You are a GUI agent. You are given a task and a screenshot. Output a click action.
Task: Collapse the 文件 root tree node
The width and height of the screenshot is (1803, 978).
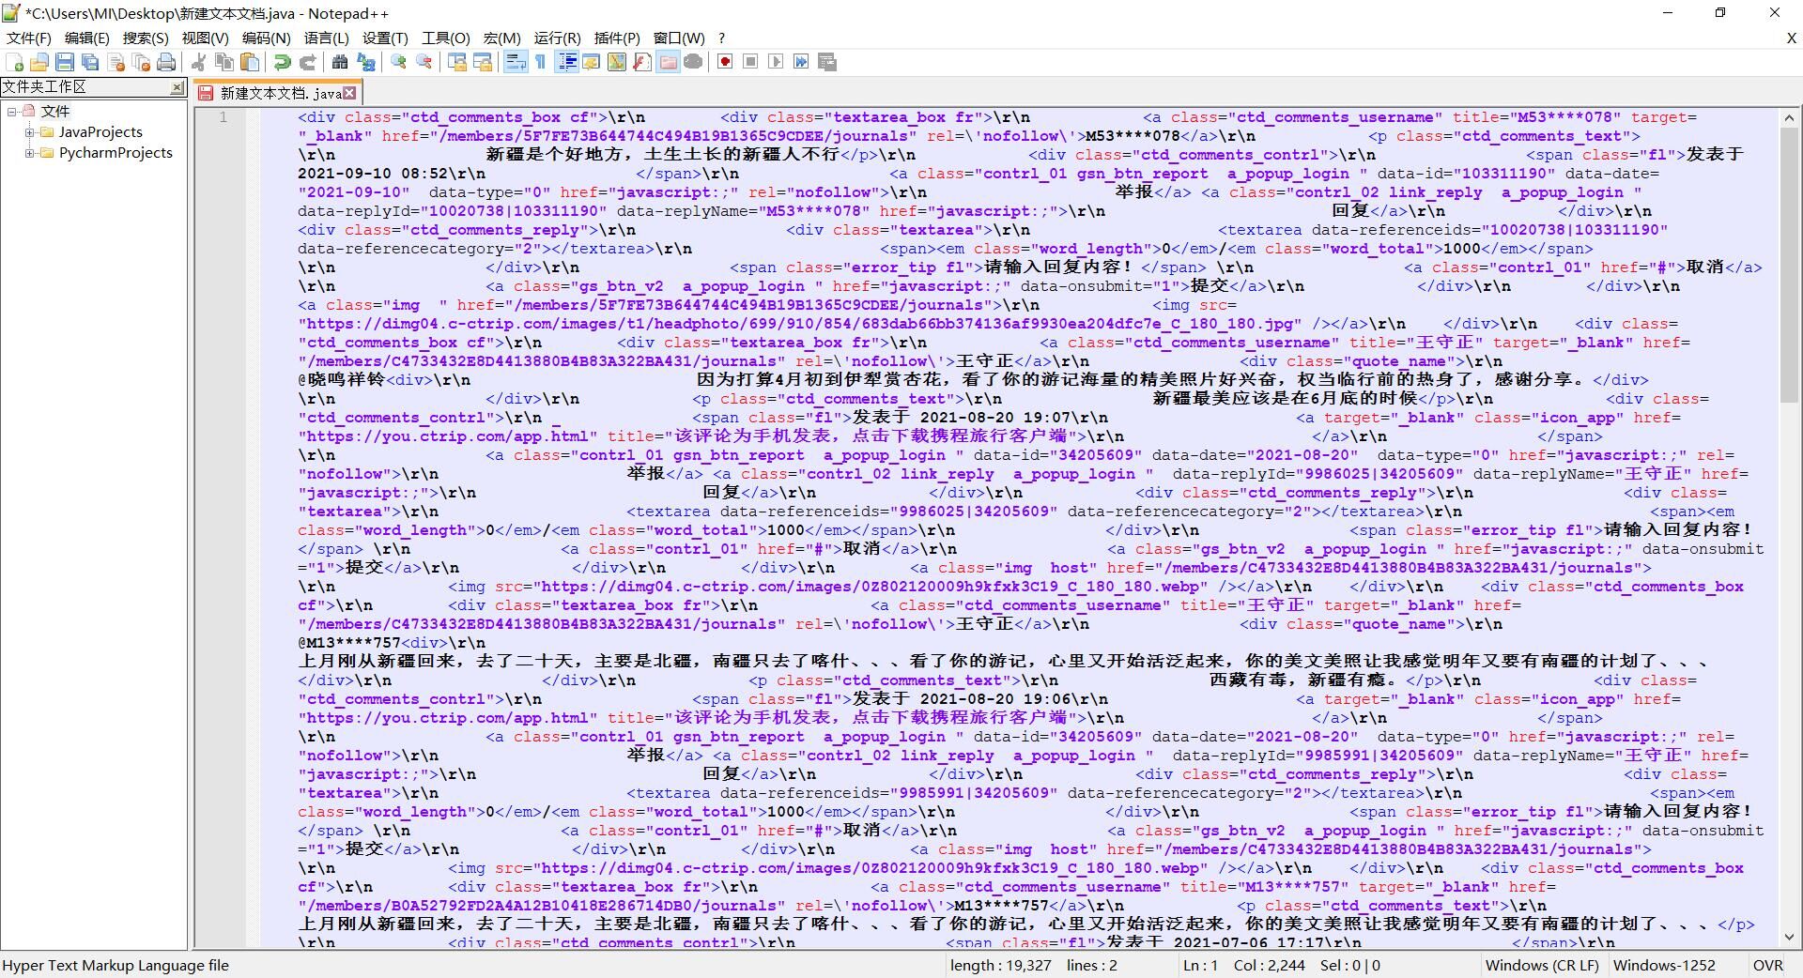click(x=12, y=112)
